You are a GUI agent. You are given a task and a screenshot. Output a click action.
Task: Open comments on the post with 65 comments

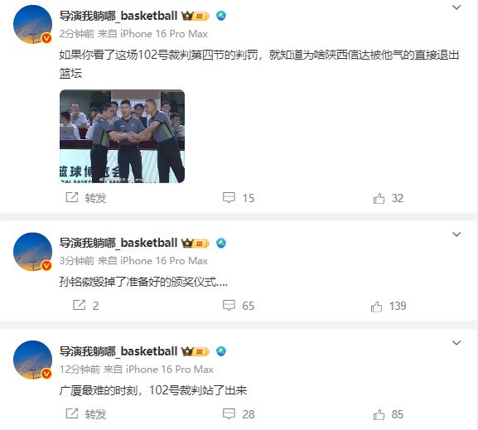pos(239,306)
